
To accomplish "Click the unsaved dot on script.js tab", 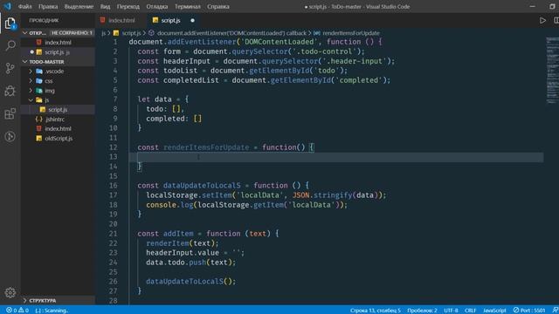I will pos(192,21).
